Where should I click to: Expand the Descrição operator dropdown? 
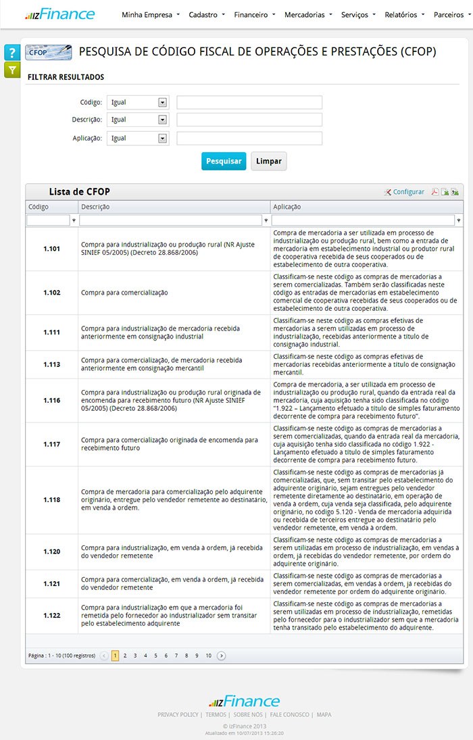(162, 120)
